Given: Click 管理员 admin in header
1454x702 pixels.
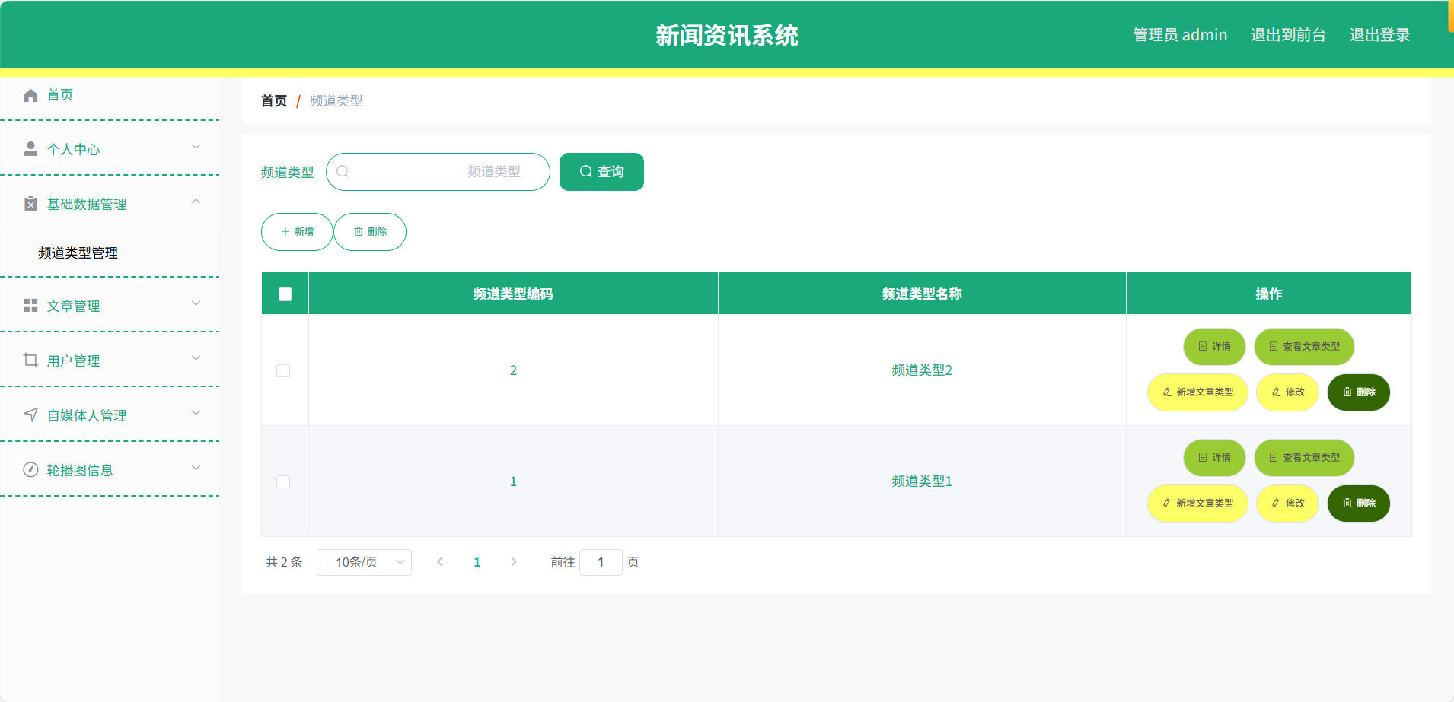Looking at the screenshot, I should point(1180,35).
